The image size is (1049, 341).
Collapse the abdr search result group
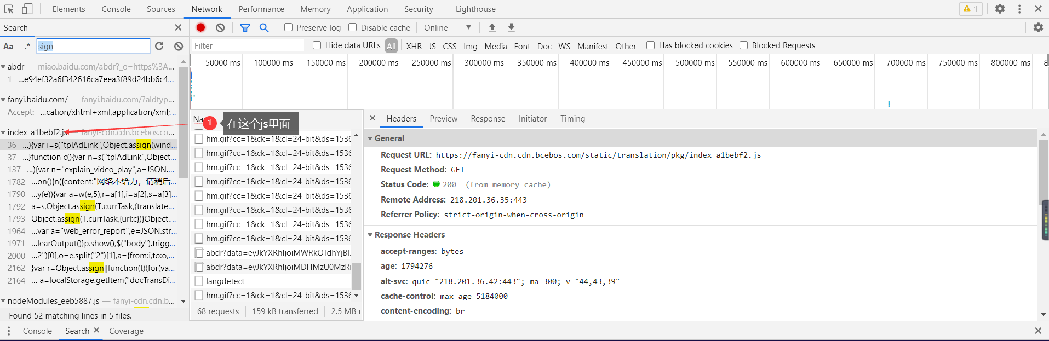pos(3,67)
